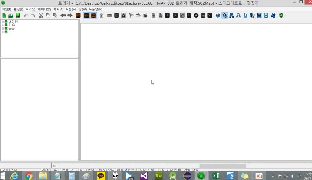Open the Data module with the blue figures icon
Image resolution: width=312 pixels, height=180 pixels.
[x=232, y=16]
